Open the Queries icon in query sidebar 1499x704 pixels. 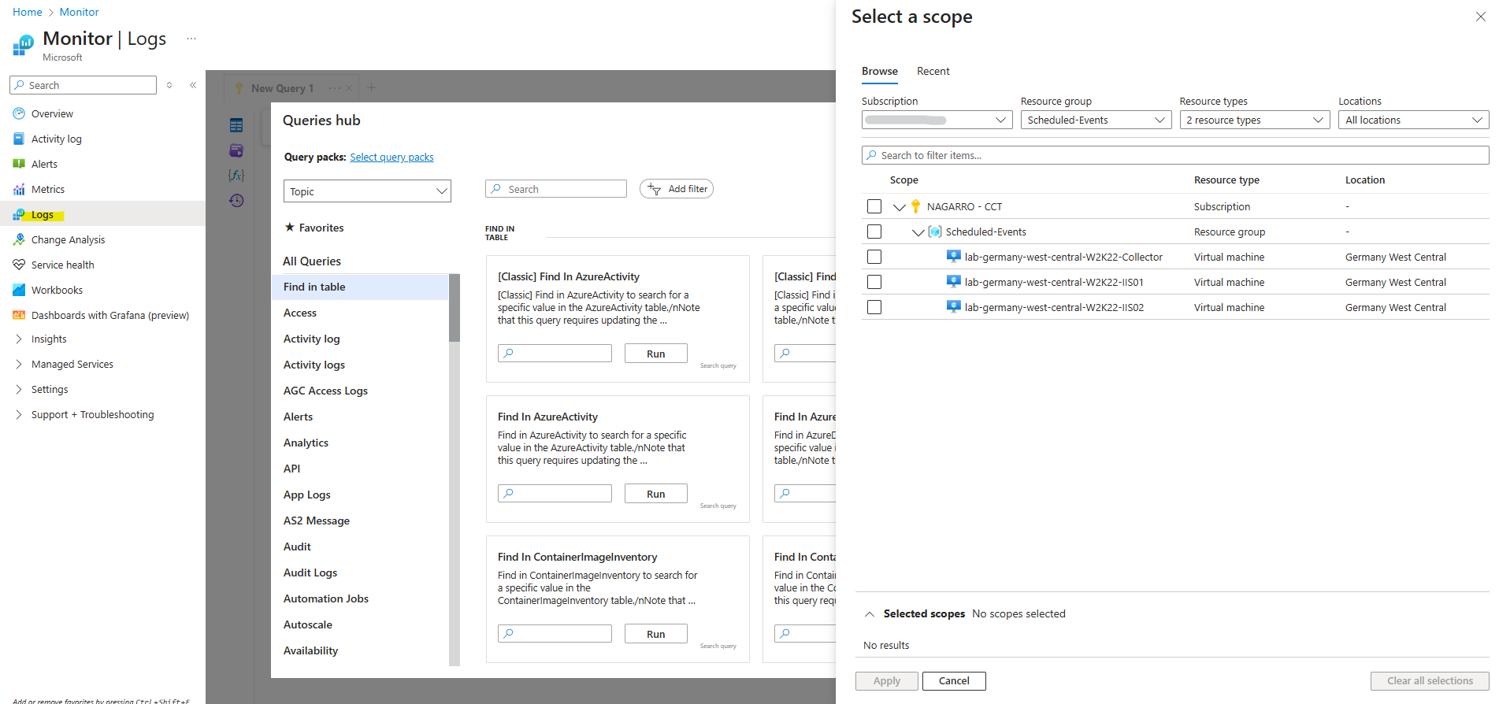(x=236, y=150)
